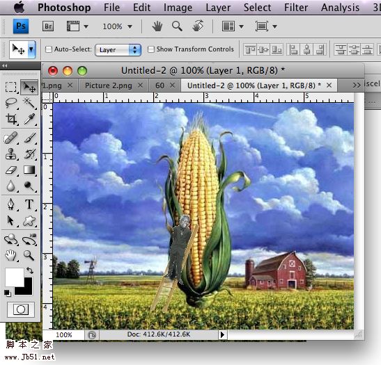Select the Gradient tool
381x365 pixels.
[29, 170]
